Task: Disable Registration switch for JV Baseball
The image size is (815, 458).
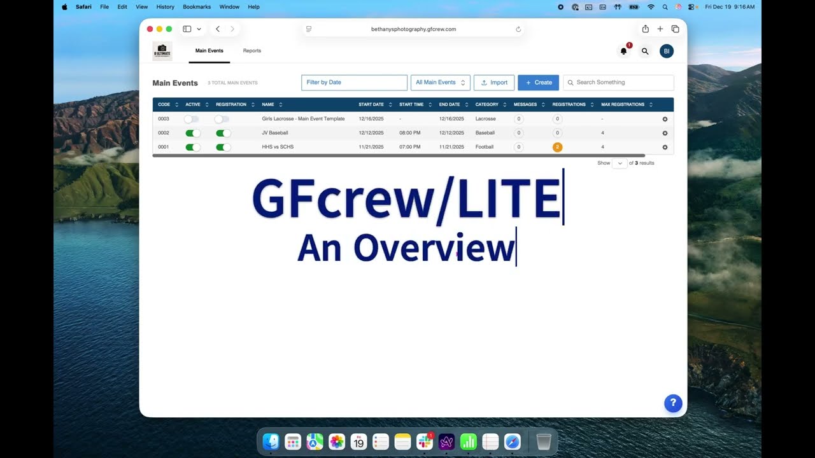Action: (223, 133)
